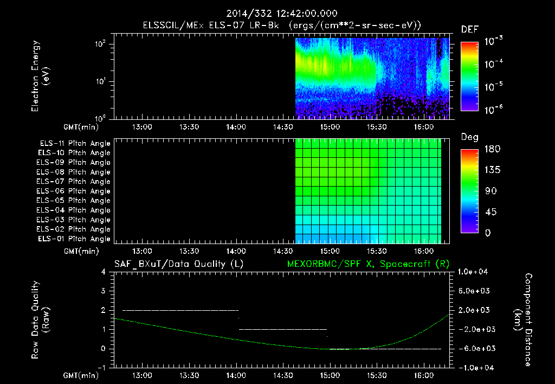Select the ELS-10 Pitch Angle row label

click(74, 153)
